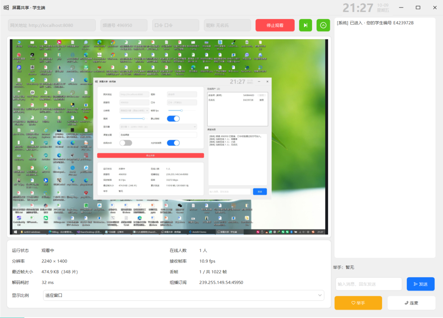Click the 屏幕共享 app logo in title bar
The width and height of the screenshot is (443, 318).
(6, 7)
